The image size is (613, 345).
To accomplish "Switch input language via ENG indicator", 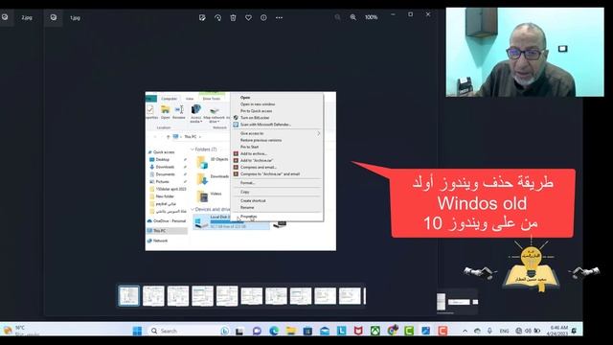I will [x=505, y=331].
